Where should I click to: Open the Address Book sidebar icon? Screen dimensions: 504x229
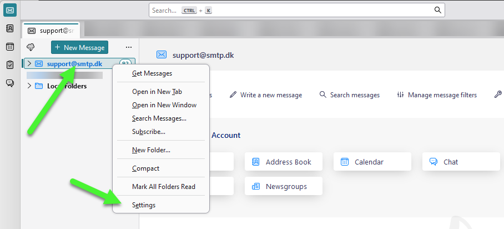(10, 28)
